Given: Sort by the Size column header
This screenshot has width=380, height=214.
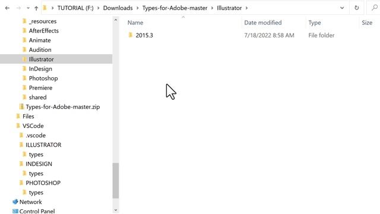Looking at the screenshot, I should click(x=367, y=23).
